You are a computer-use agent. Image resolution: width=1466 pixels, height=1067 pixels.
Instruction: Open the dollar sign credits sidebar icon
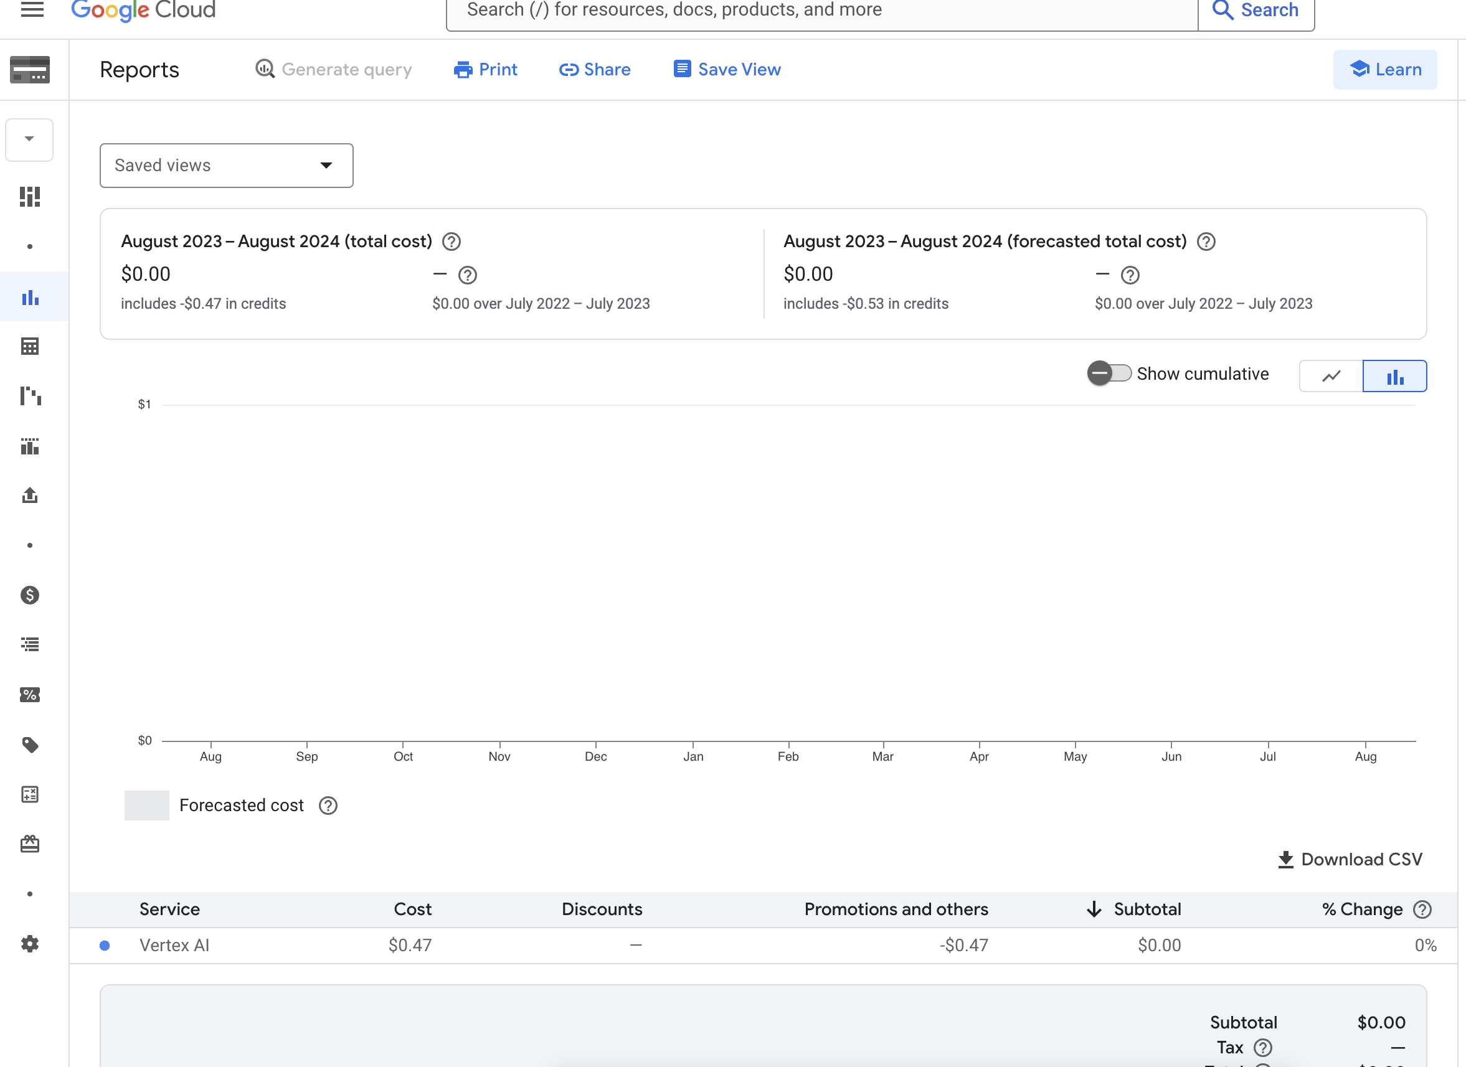[x=31, y=595]
